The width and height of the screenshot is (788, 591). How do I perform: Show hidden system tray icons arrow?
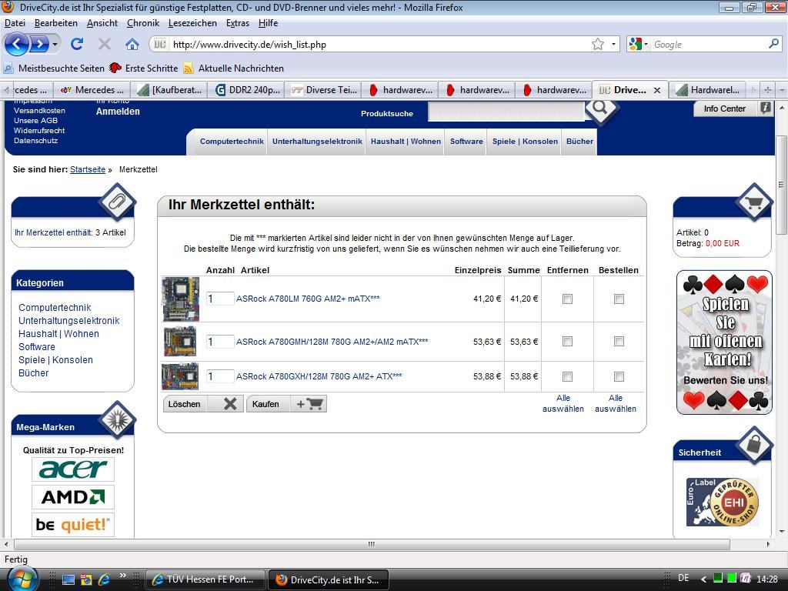703,579
